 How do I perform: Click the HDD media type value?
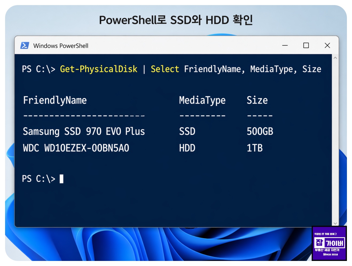click(187, 148)
